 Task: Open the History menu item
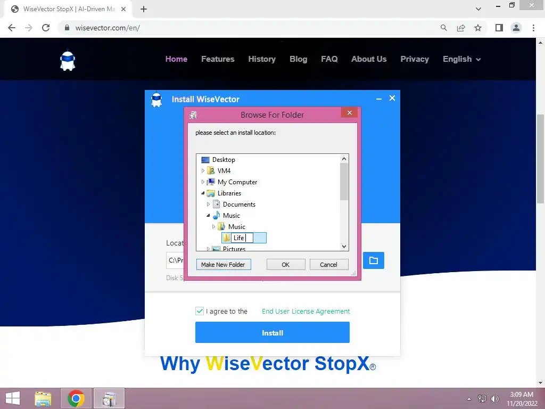[262, 59]
